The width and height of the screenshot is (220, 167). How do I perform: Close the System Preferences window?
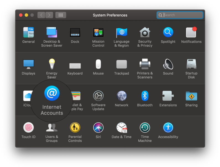tap(21, 15)
